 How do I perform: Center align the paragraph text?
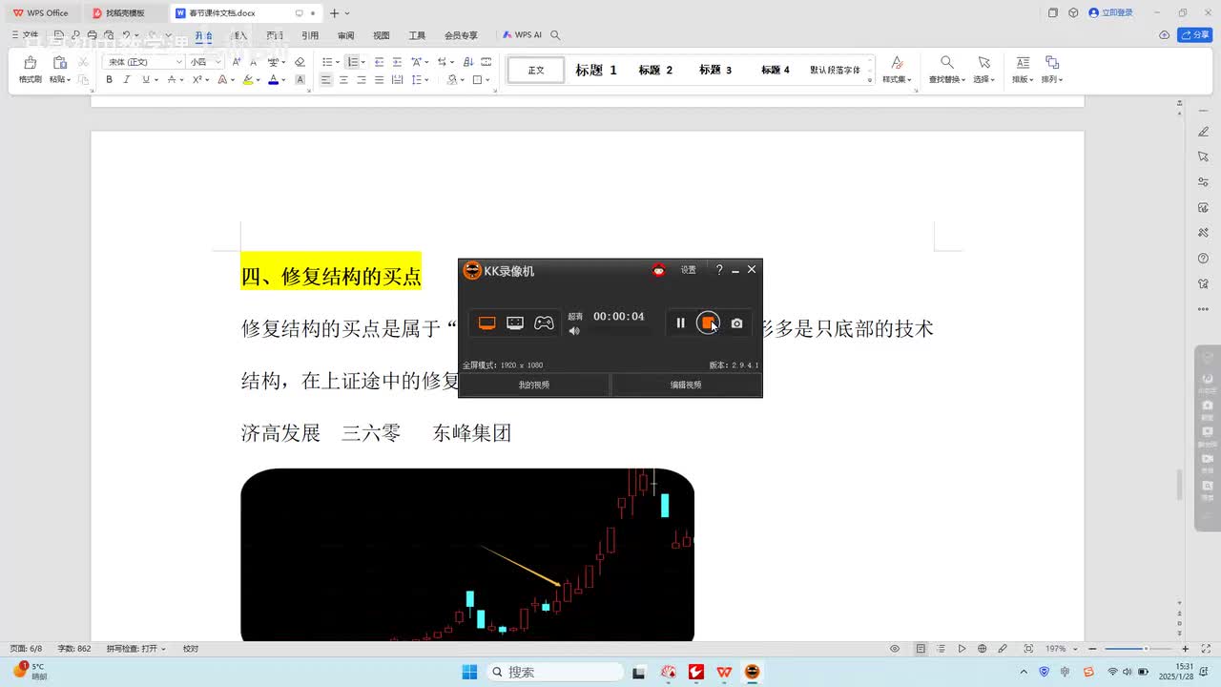coord(344,79)
